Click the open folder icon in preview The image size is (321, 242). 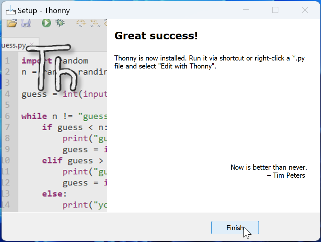pyautogui.click(x=12, y=23)
